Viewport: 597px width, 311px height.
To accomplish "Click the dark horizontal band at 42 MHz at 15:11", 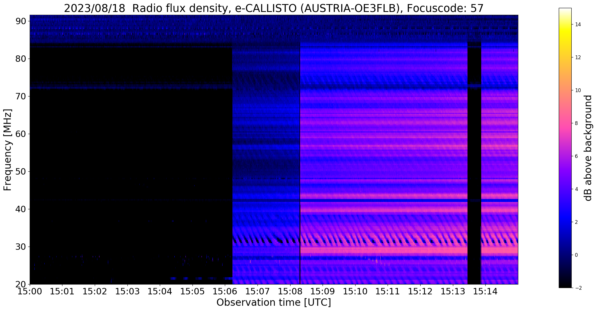I will [388, 201].
